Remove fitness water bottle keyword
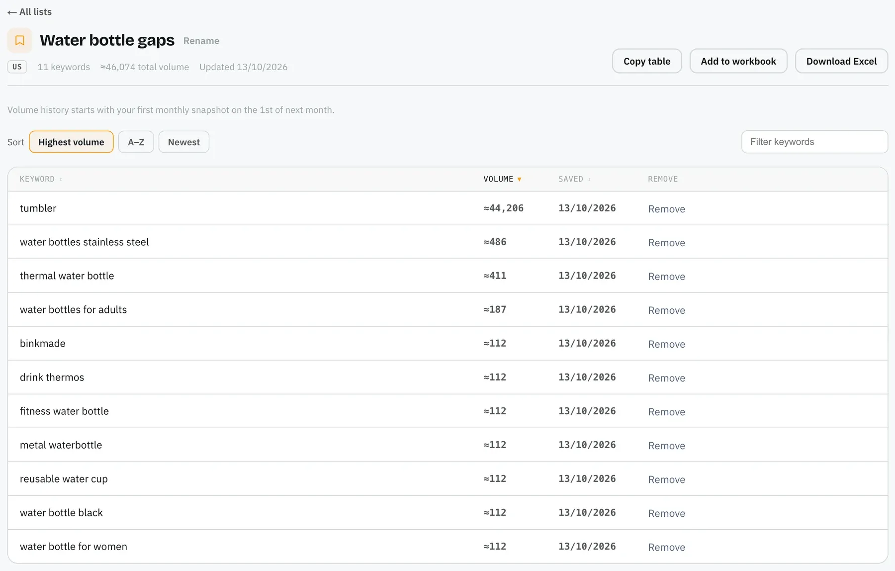The image size is (895, 571). click(666, 412)
